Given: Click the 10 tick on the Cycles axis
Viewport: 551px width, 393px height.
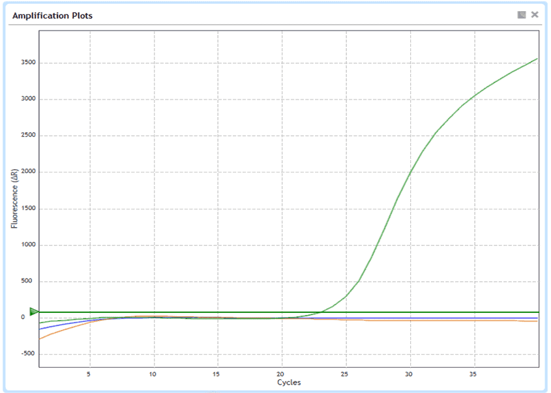Looking at the screenshot, I should point(154,374).
